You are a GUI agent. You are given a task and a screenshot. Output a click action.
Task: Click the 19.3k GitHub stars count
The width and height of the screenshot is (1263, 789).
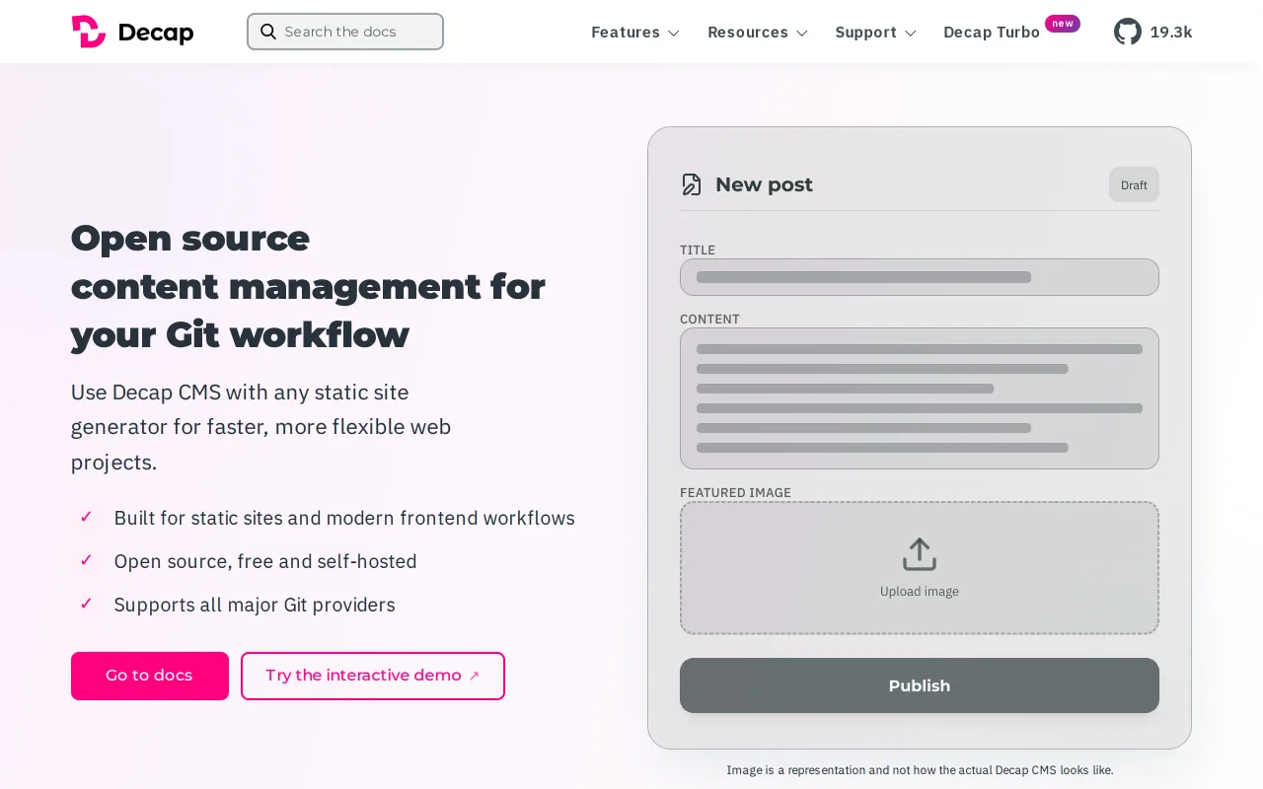pos(1171,33)
